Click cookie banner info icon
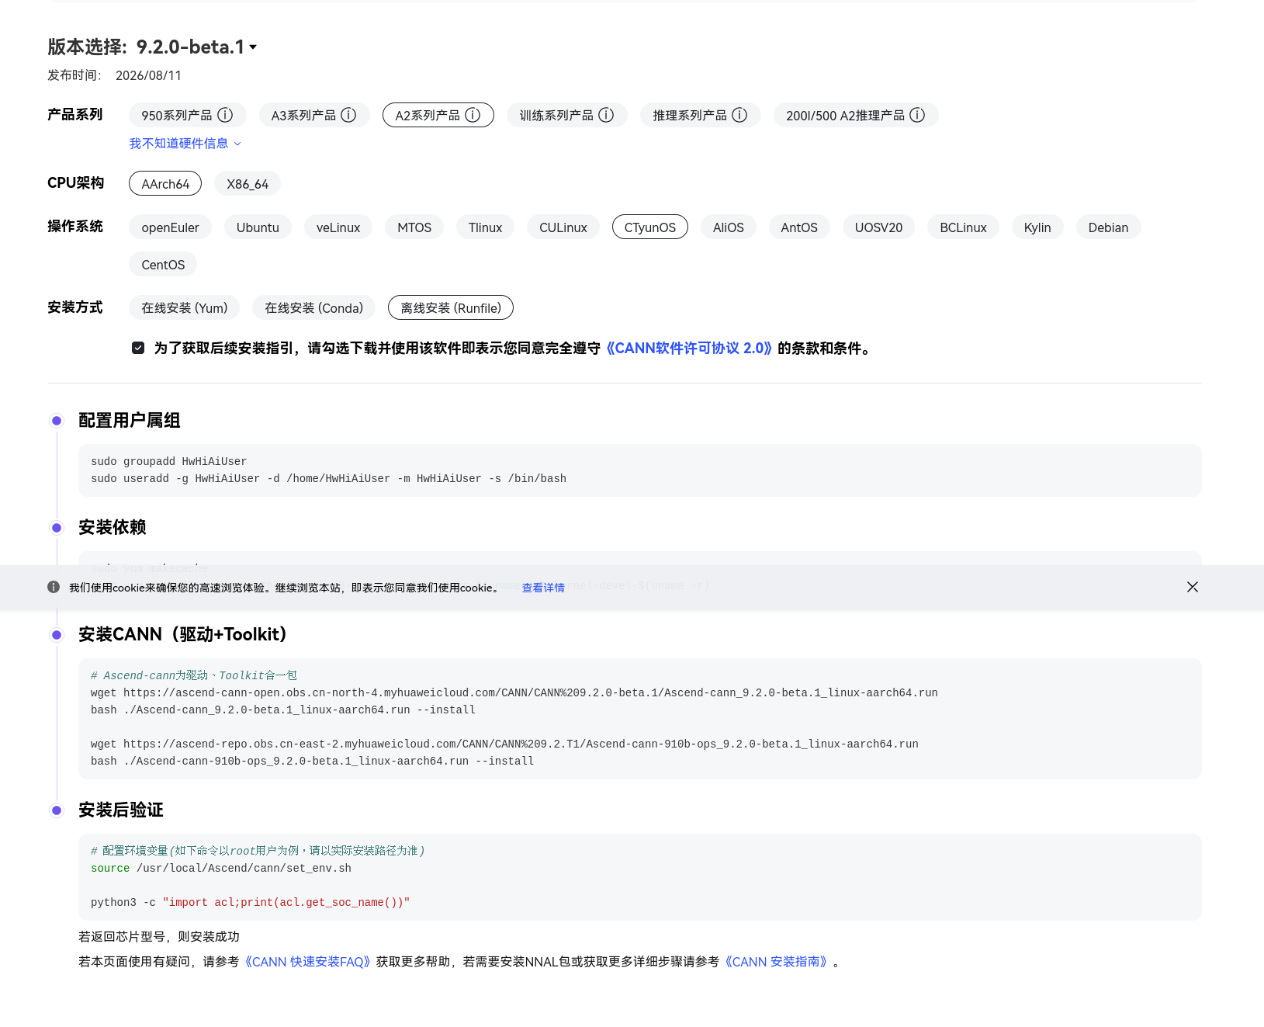Screen dimensions: 1264x1027 54,587
